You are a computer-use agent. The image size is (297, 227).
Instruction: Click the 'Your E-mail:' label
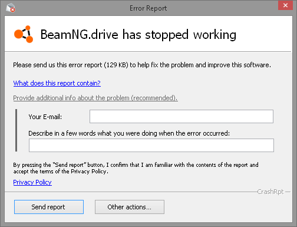(45, 117)
